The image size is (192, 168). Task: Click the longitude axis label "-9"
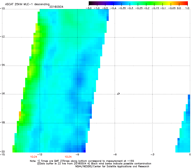pyautogui.click(x=77, y=155)
